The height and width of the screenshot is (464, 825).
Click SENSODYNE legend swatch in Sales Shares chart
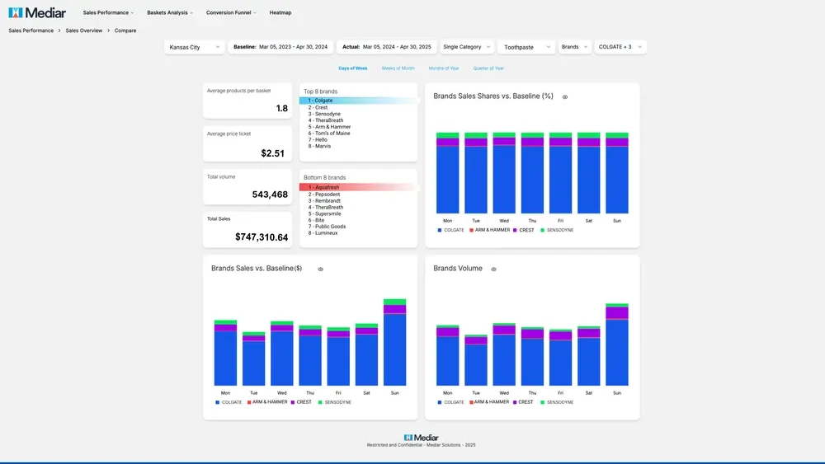click(x=543, y=230)
